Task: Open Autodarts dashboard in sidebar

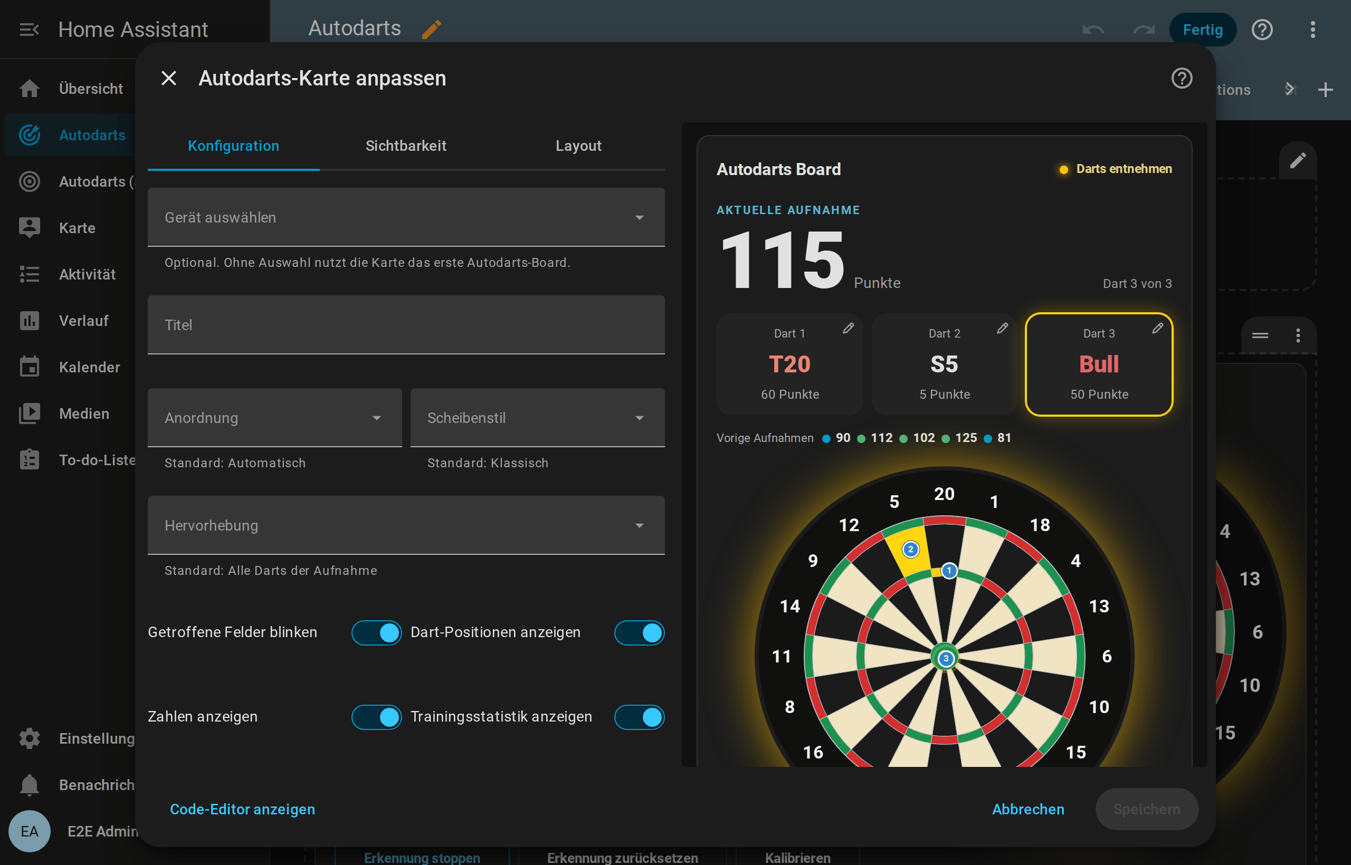Action: (70, 136)
